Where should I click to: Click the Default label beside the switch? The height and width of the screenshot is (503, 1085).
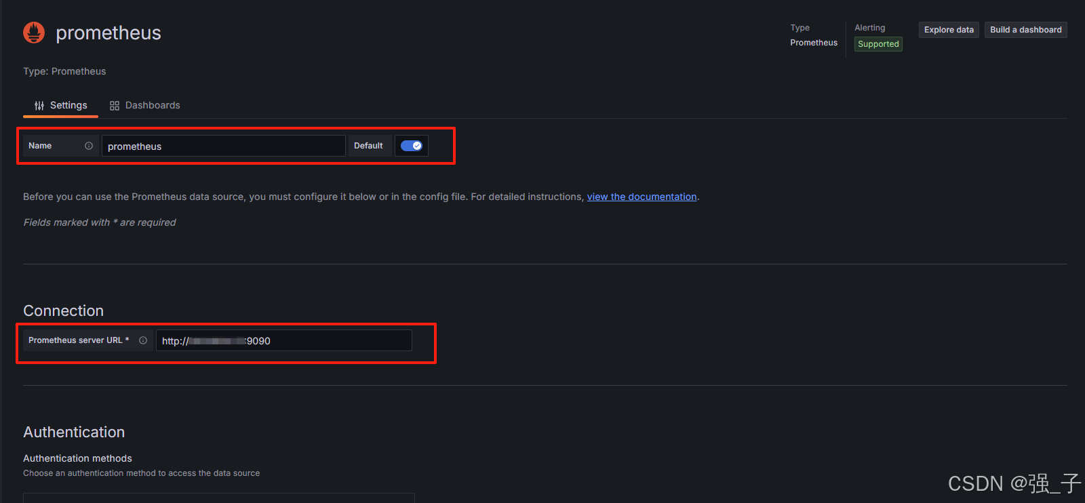click(368, 146)
